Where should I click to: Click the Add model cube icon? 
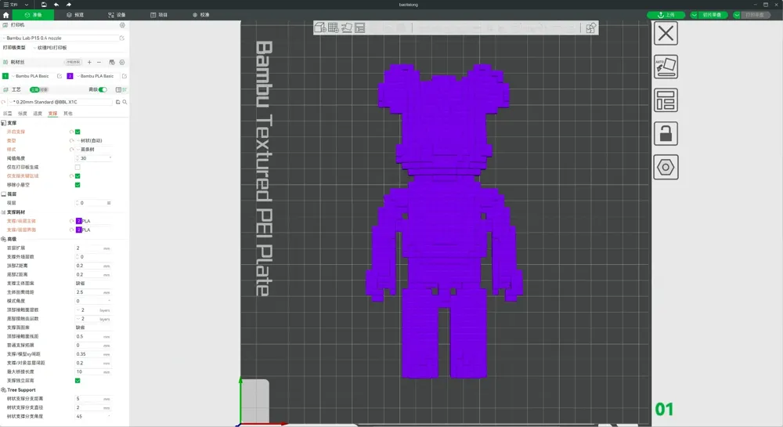point(320,27)
